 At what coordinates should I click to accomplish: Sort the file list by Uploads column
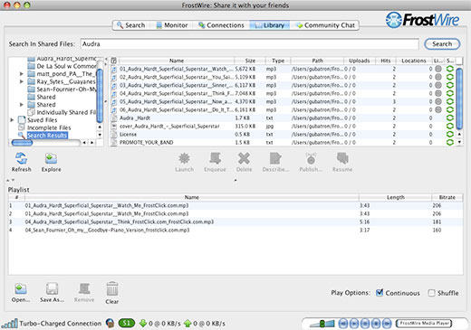point(360,61)
